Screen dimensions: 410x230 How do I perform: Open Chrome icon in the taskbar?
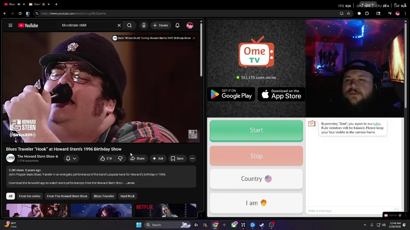point(215,225)
